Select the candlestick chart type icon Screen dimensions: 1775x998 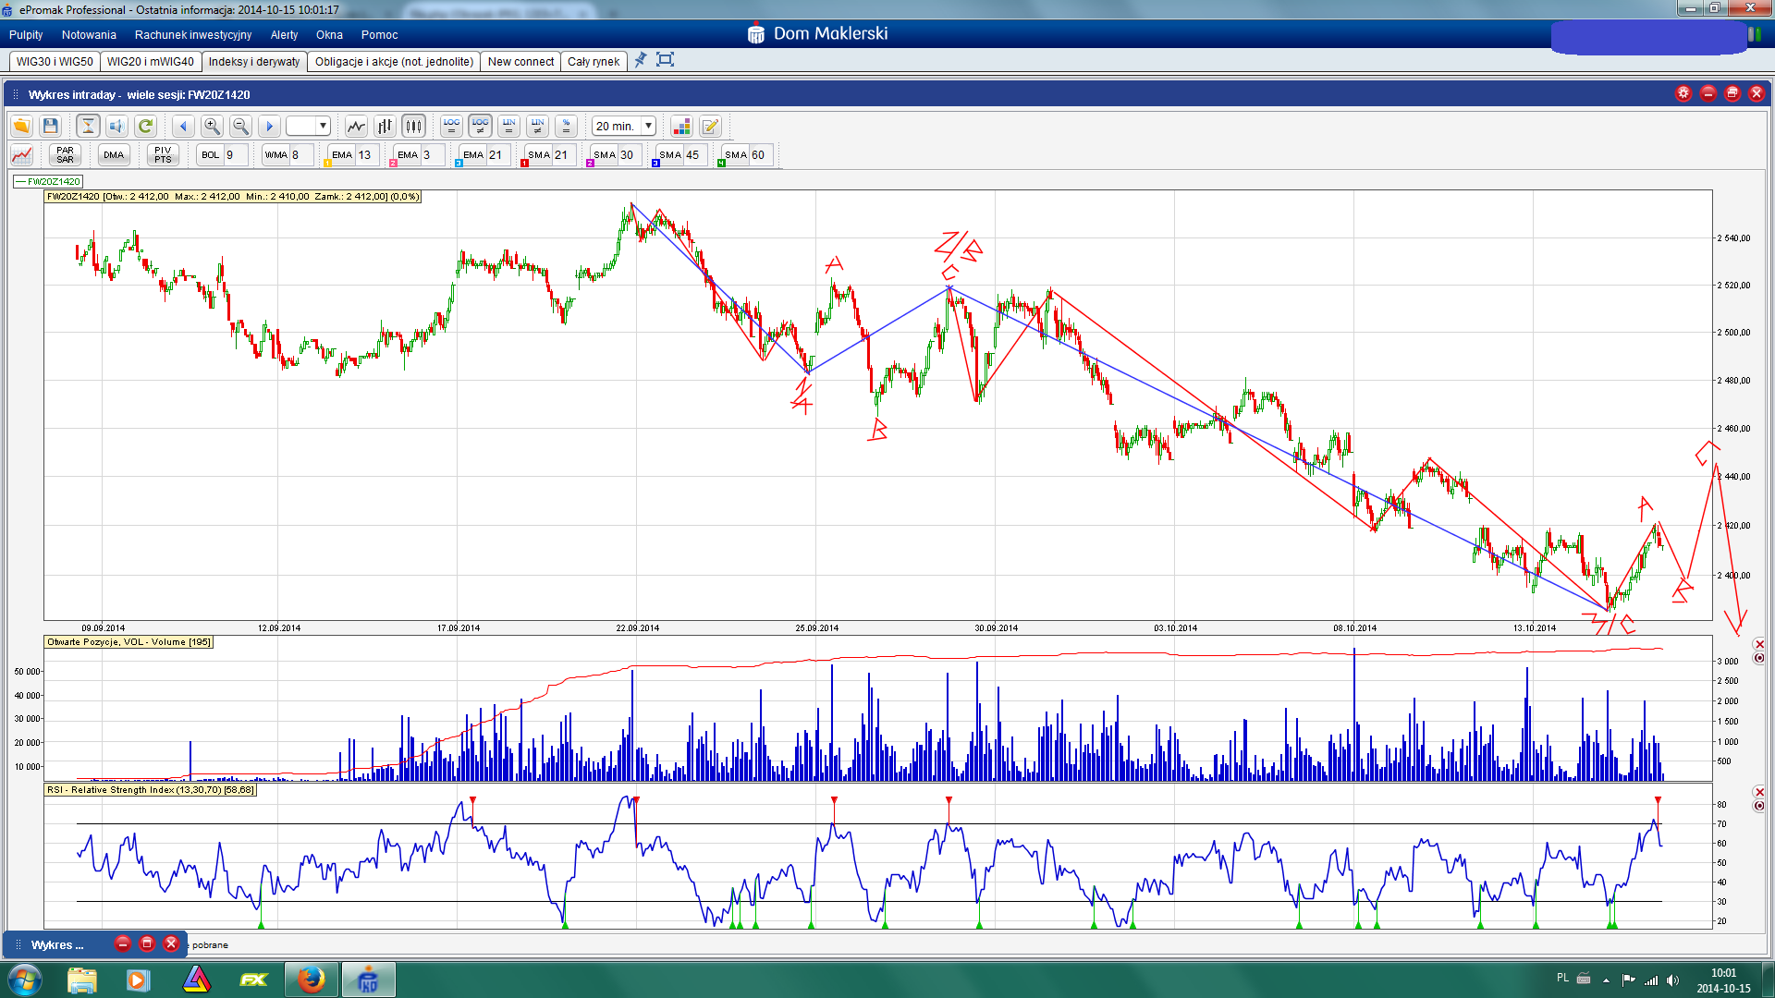[414, 127]
